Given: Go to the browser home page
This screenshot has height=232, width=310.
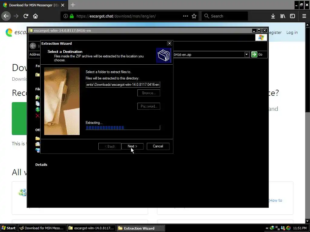Looking at the screenshot, I should (x=35, y=16).
